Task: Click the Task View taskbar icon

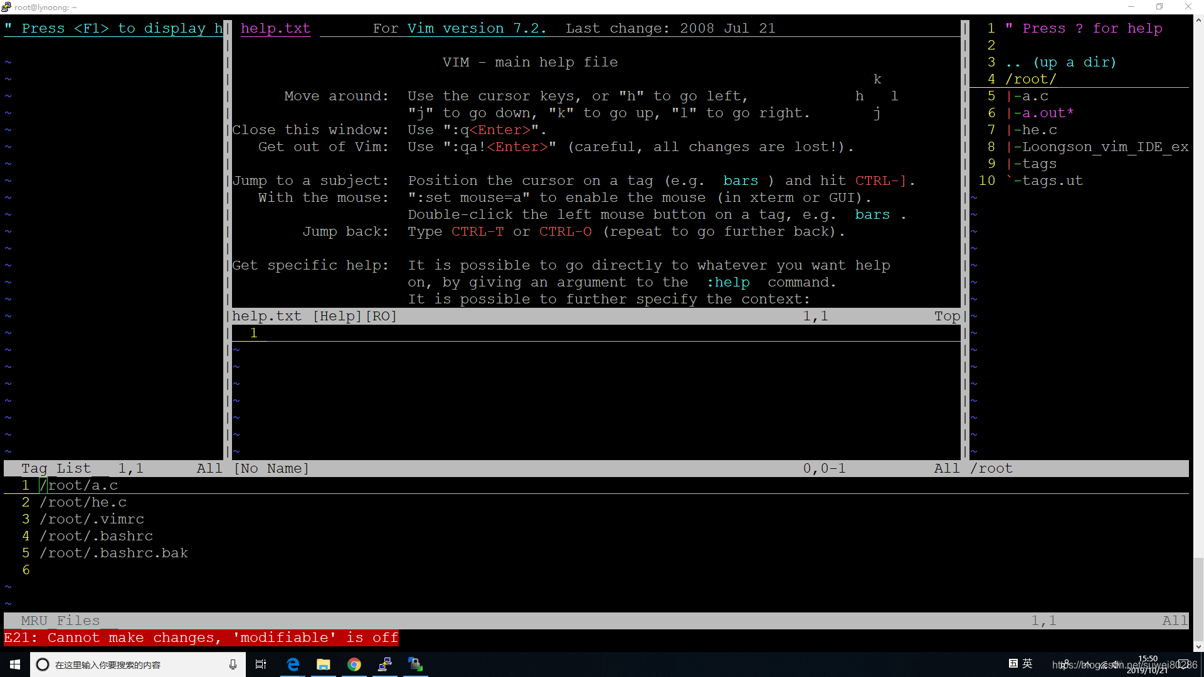Action: (x=261, y=664)
